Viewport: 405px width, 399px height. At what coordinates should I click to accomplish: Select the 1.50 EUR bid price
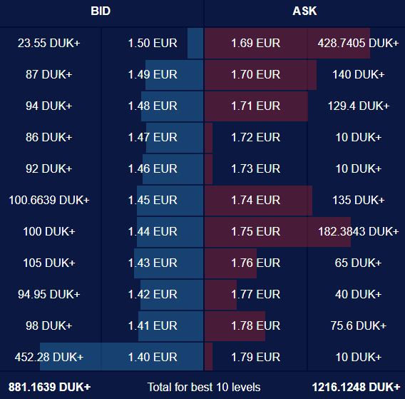[153, 44]
